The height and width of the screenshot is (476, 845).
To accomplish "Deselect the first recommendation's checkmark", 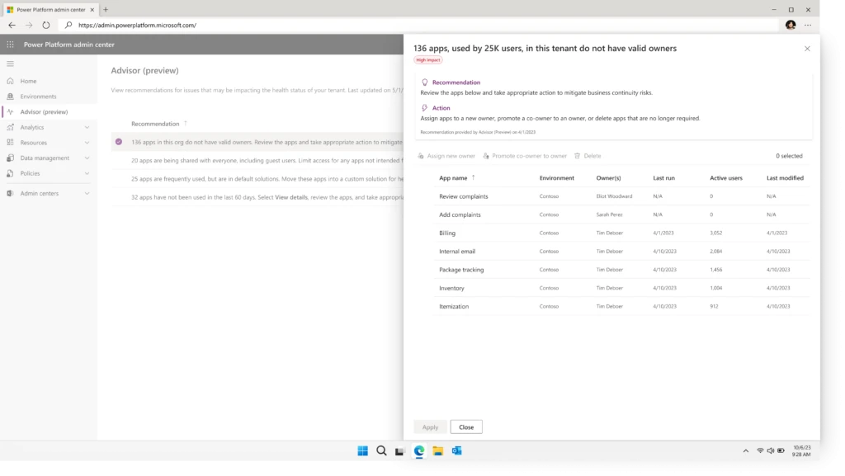I will tap(117, 141).
